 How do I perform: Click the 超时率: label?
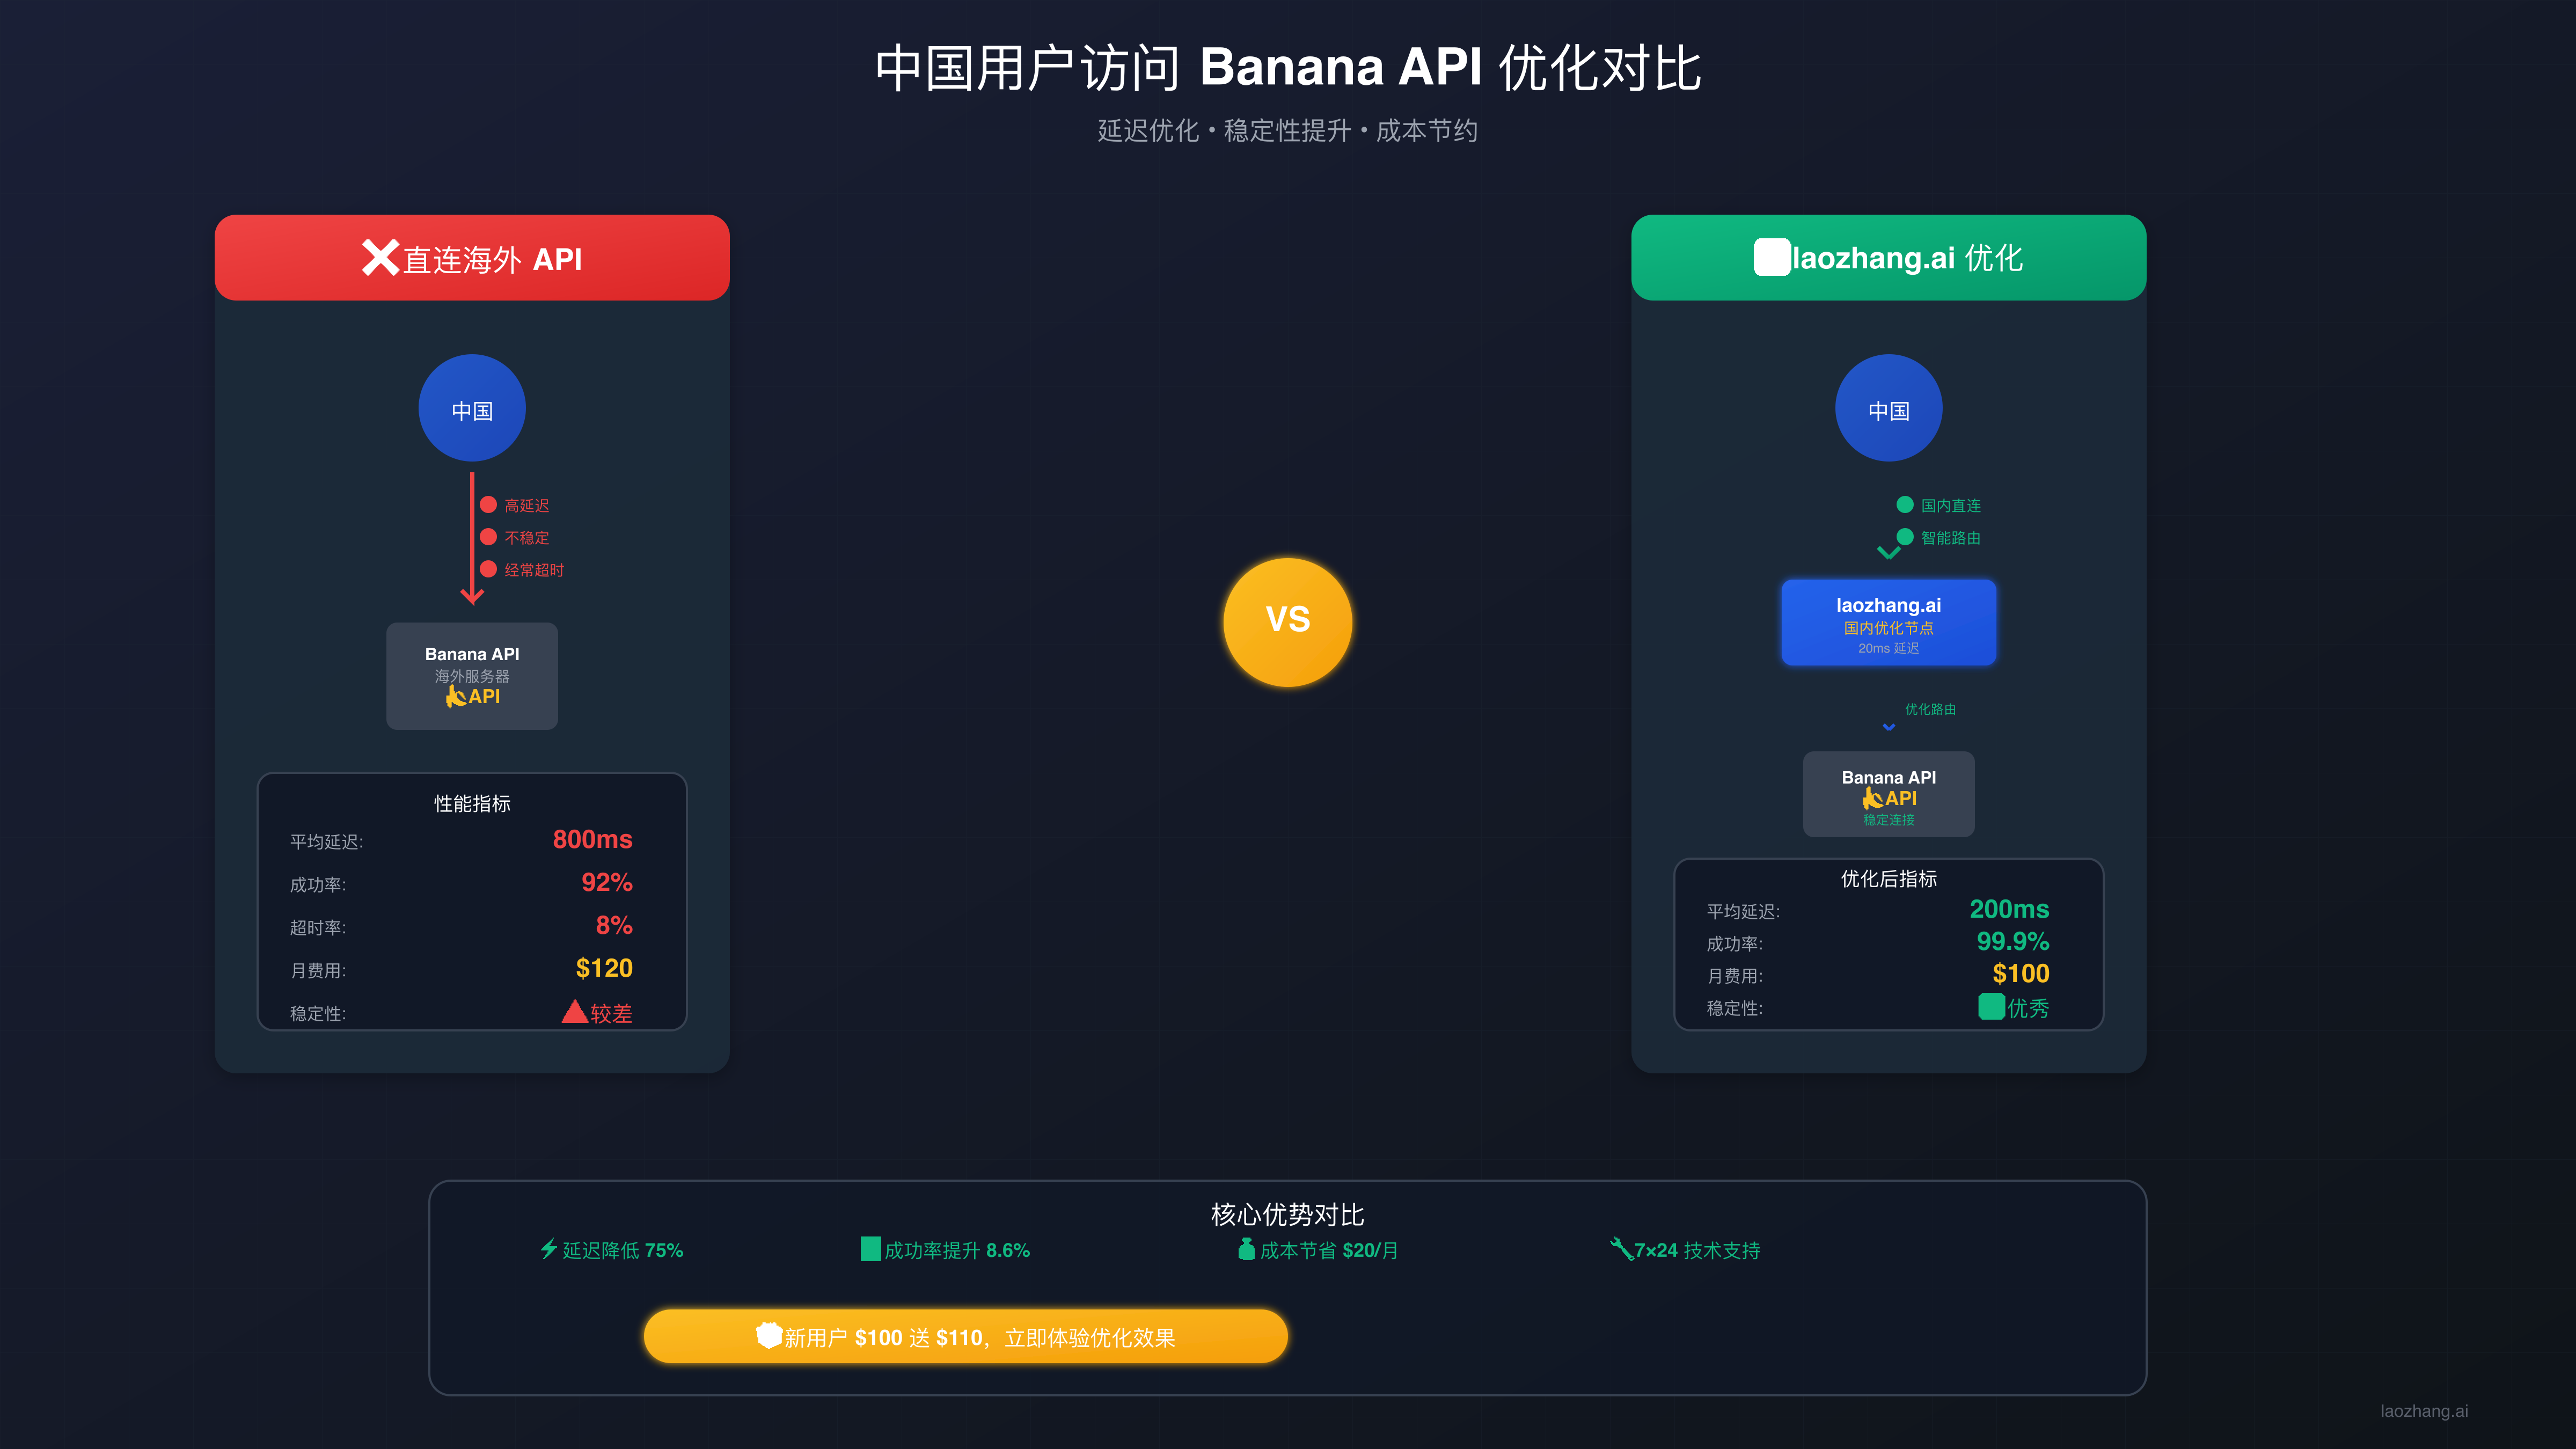pos(318,928)
